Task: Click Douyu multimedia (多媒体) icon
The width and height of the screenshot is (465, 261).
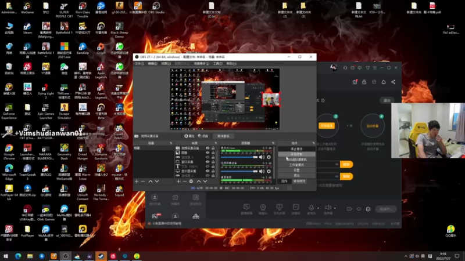Action: [x=296, y=209]
